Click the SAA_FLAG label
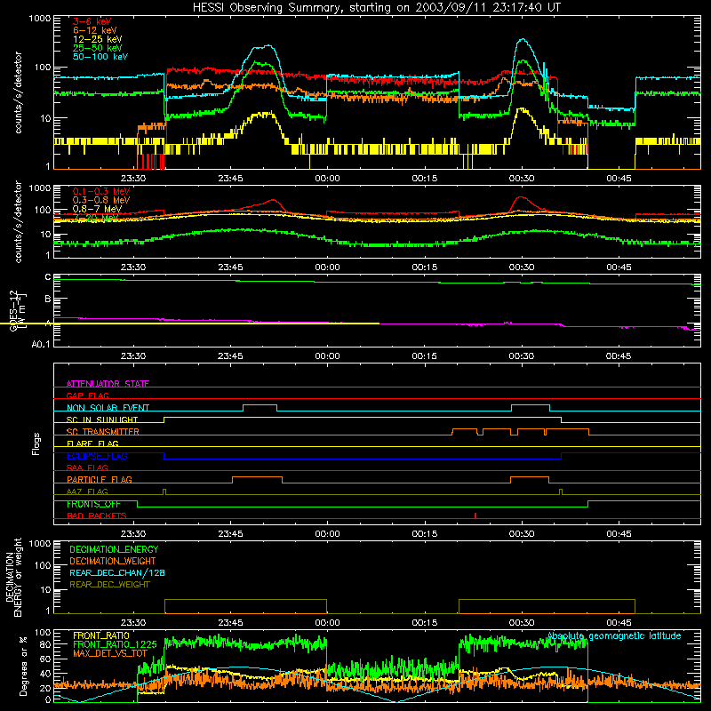The width and height of the screenshot is (711, 711). (x=87, y=467)
